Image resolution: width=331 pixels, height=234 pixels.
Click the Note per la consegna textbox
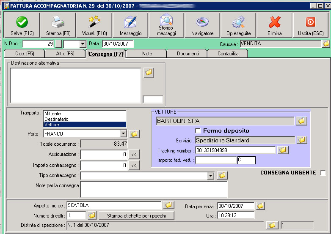(x=154, y=189)
